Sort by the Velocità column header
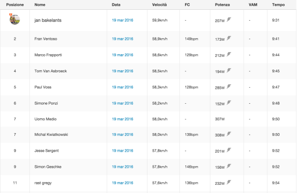297x193 pixels. [159, 5]
